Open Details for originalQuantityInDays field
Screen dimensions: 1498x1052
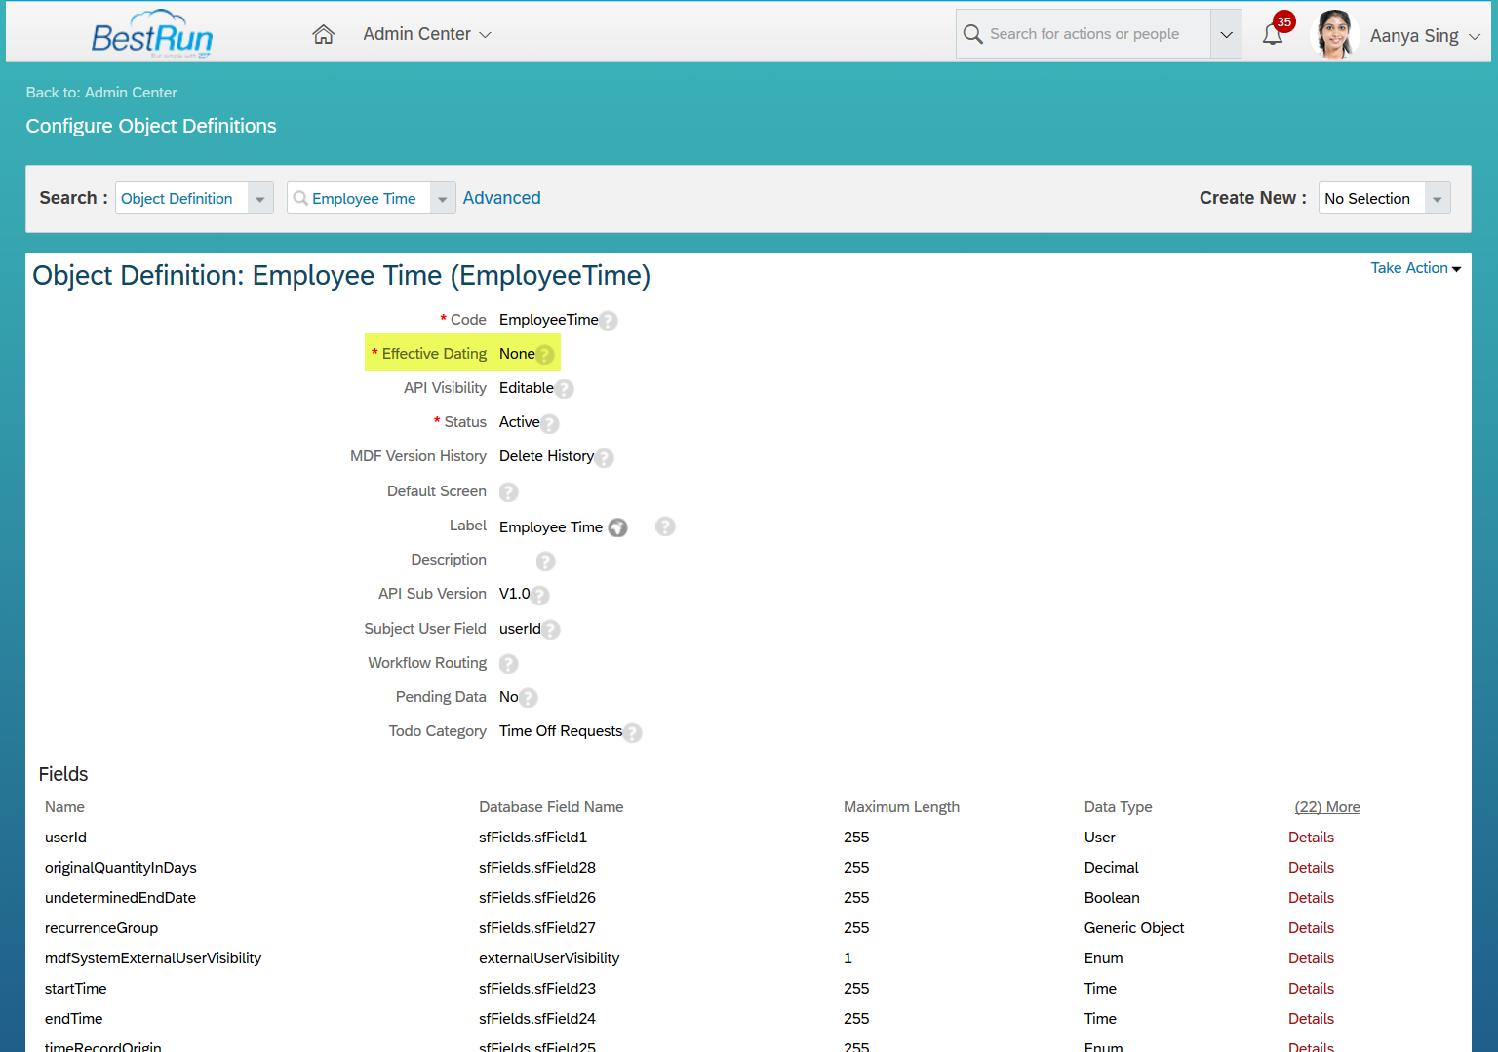[x=1311, y=868]
